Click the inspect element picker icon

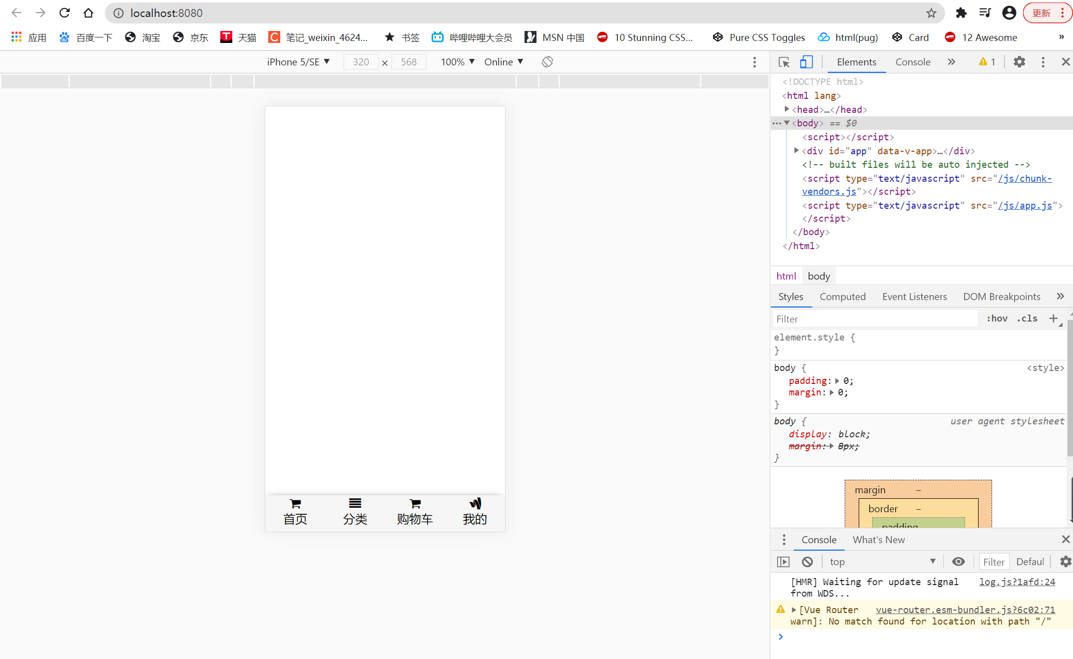(x=784, y=62)
